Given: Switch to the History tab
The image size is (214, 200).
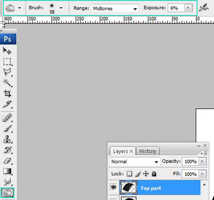Looking at the screenshot, I should point(148,151).
